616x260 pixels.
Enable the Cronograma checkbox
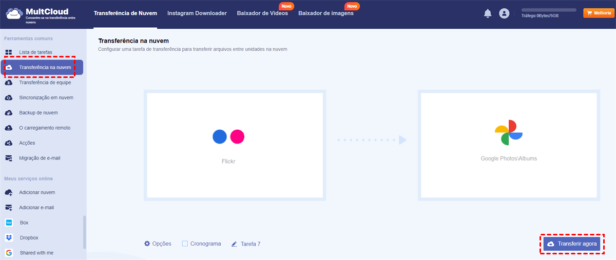tap(185, 244)
